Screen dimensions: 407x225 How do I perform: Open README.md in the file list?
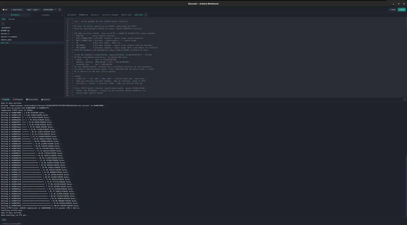[x=32, y=30]
